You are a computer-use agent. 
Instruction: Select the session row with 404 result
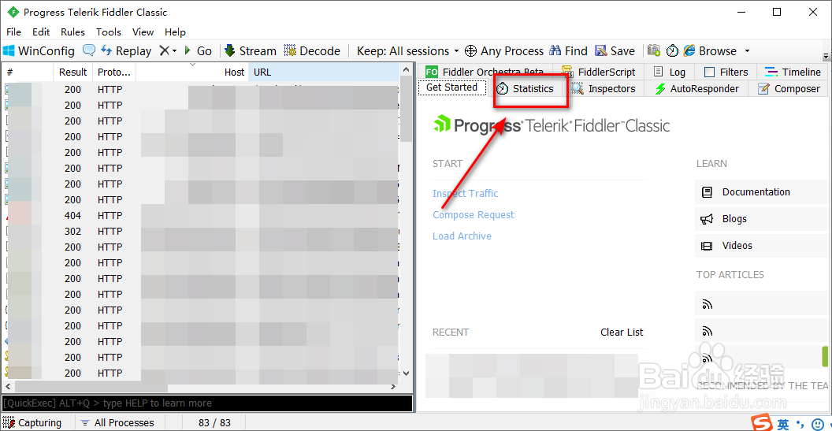[202, 216]
